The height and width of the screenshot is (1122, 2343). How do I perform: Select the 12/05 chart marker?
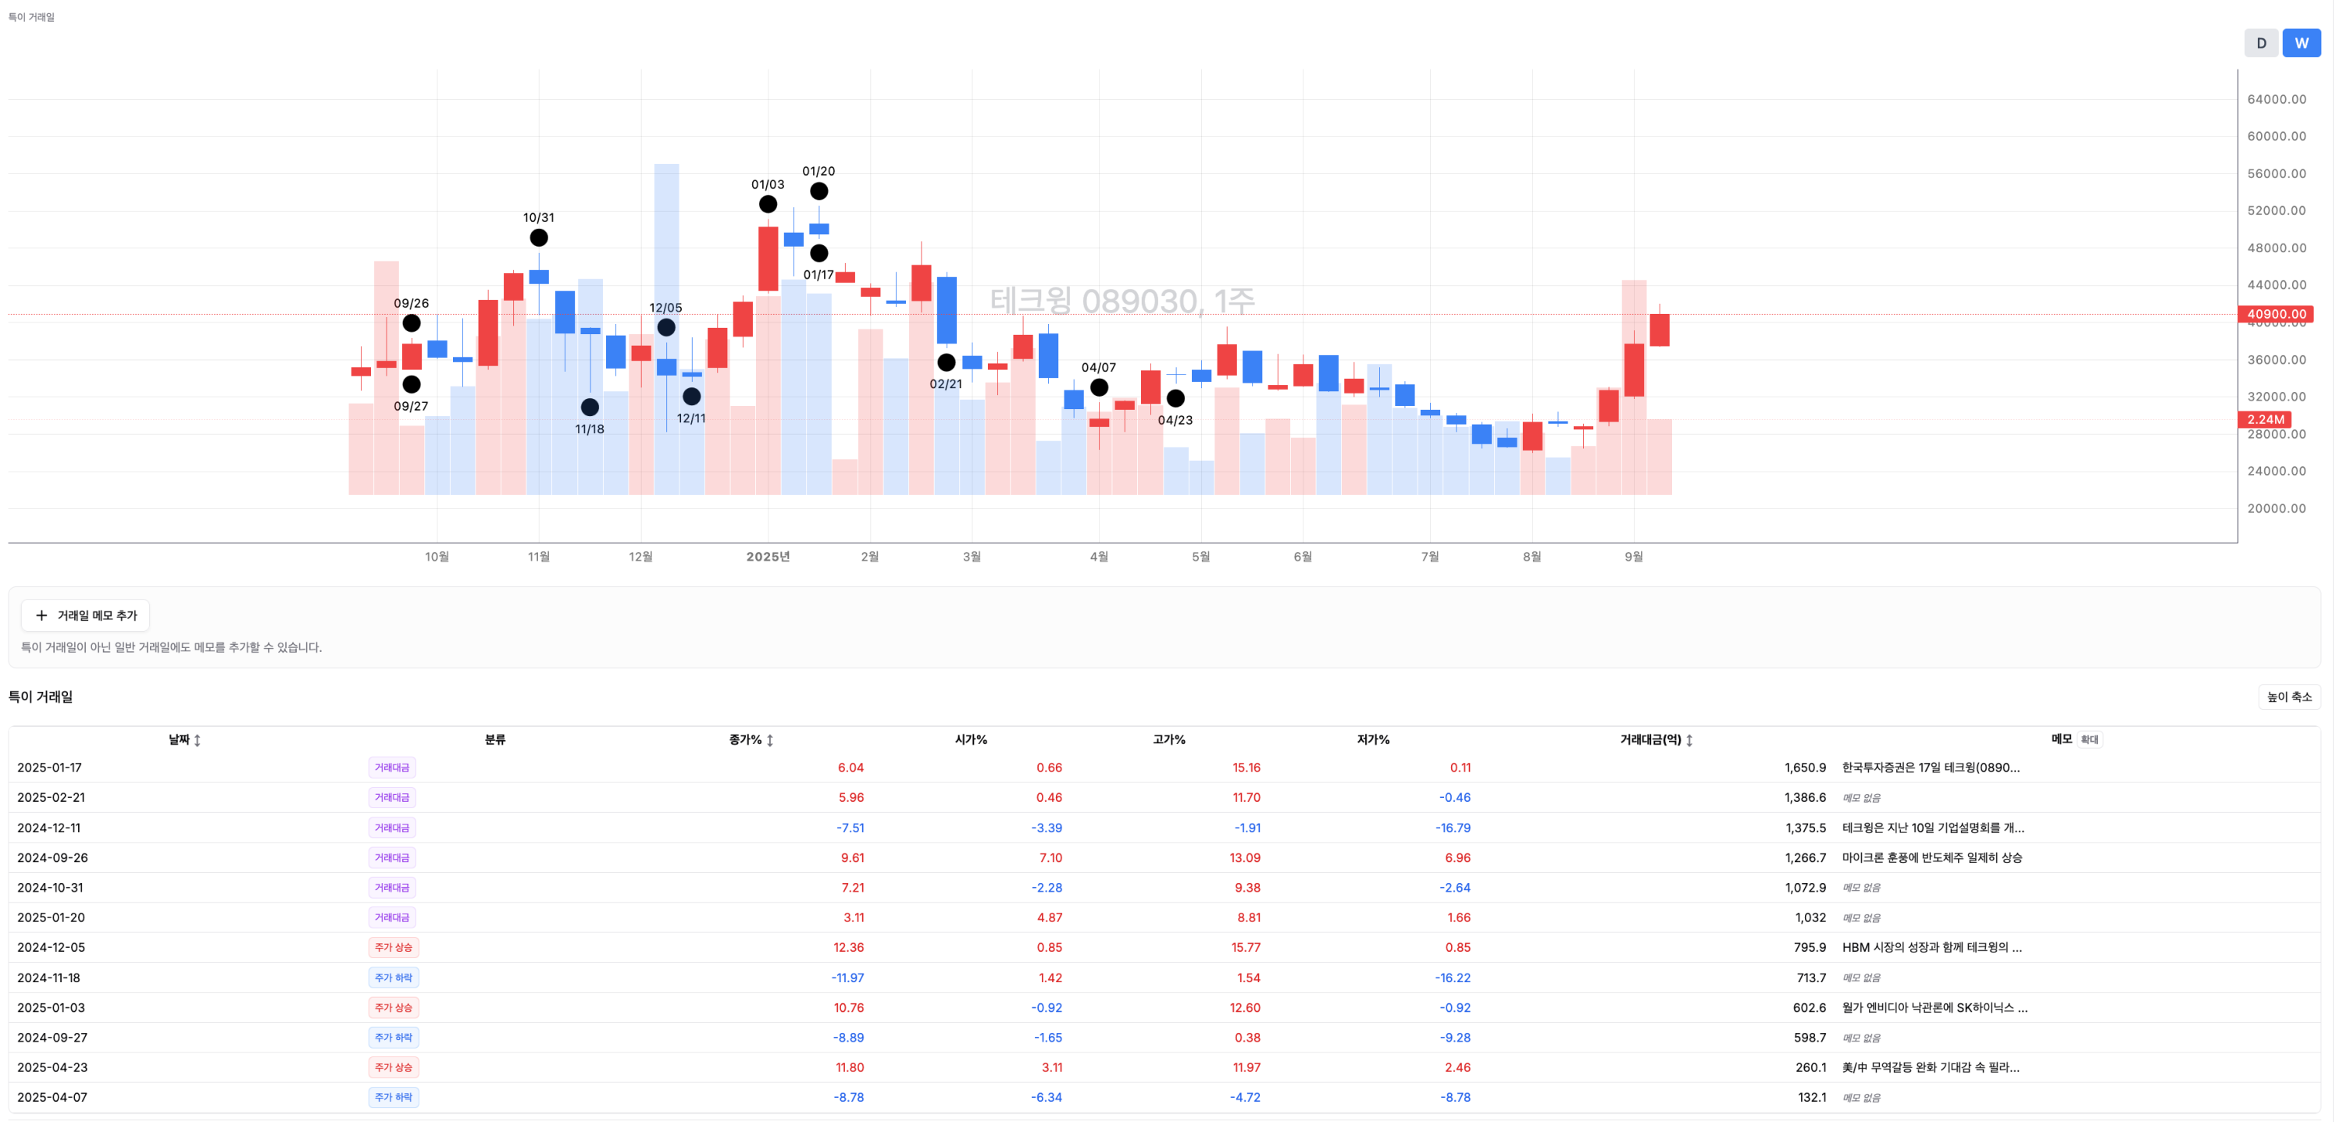pos(665,327)
